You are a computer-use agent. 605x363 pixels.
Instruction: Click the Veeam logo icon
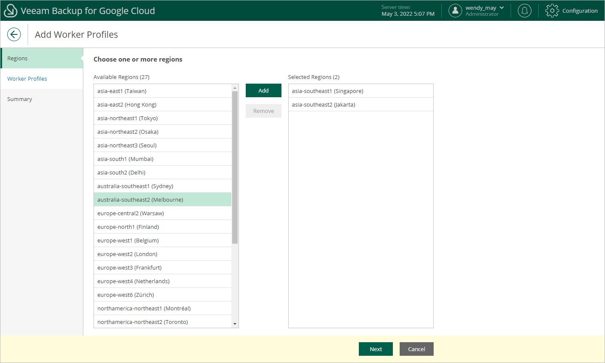coord(10,11)
